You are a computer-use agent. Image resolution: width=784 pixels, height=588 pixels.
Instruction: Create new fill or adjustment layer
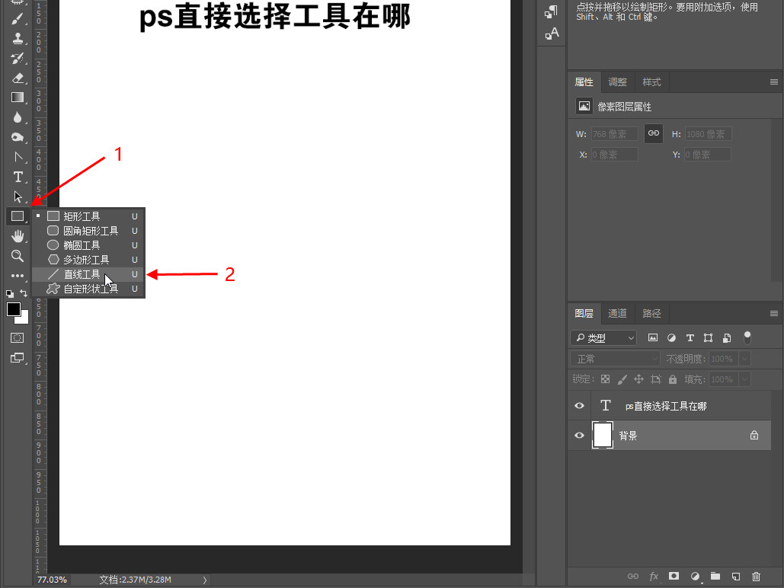click(695, 576)
